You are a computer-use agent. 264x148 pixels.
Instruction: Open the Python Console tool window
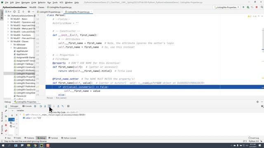tap(68, 138)
